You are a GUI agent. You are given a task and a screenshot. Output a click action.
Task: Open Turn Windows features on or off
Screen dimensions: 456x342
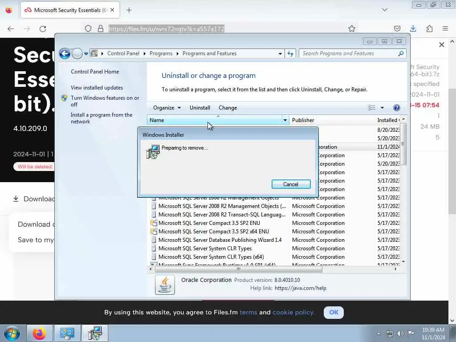[x=105, y=101]
